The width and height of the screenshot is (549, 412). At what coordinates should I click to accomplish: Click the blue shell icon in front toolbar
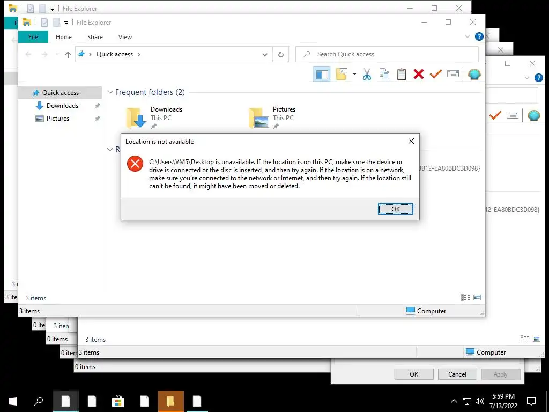(x=474, y=74)
